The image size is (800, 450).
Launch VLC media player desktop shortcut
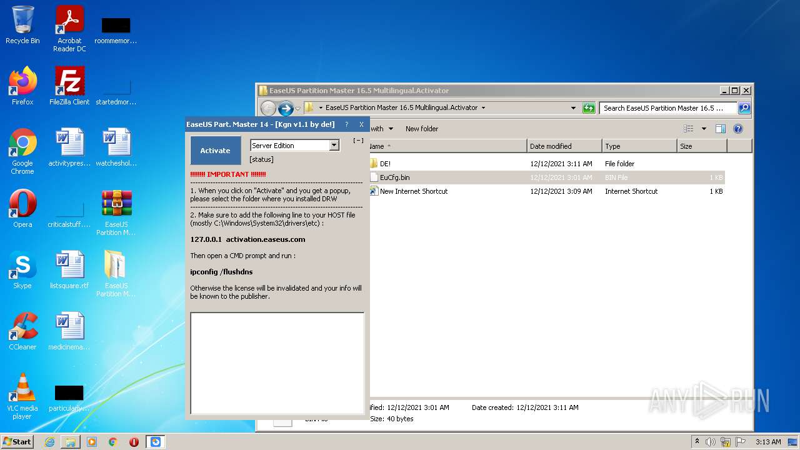tap(22, 396)
